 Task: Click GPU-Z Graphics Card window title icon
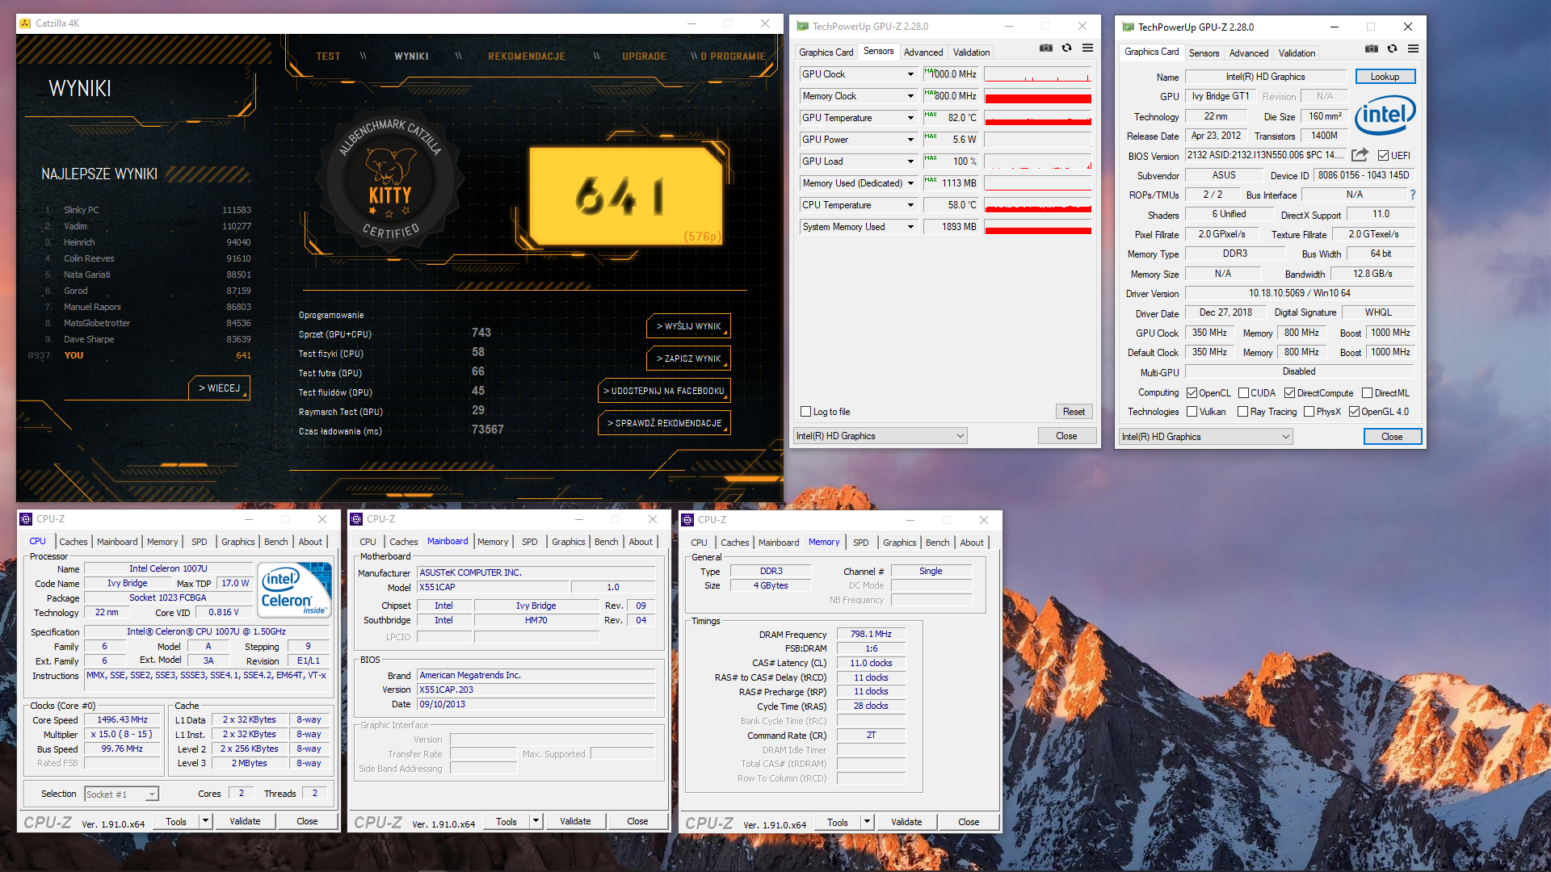tap(1129, 27)
